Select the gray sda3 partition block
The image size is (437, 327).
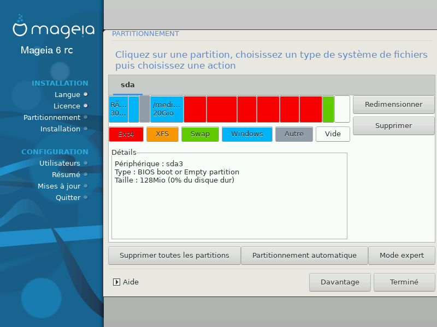145,109
